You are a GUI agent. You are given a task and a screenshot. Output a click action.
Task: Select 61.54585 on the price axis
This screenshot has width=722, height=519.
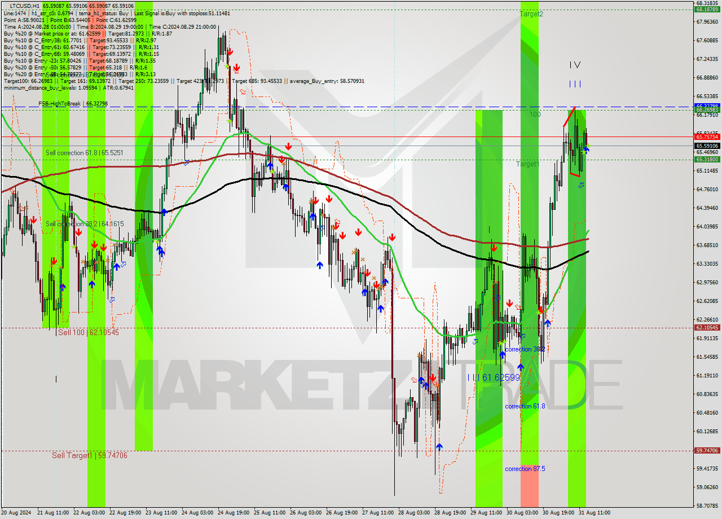pos(707,357)
